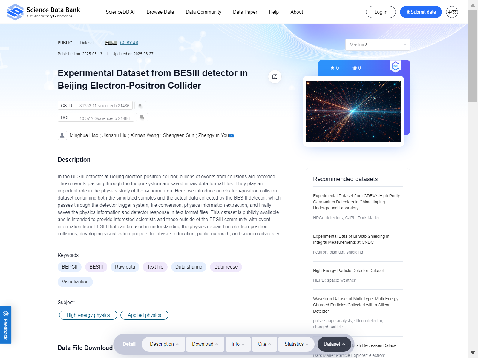Open the CC BY 4.0 license link
478x358 pixels.
pyautogui.click(x=129, y=43)
